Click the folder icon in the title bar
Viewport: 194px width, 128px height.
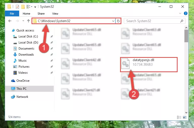pos(9,7)
